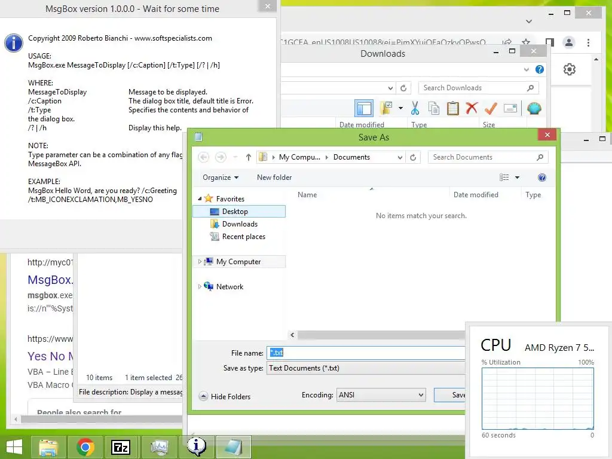
Task: Click the Paste clipboard icon in Downloads toolbar
Action: [453, 108]
